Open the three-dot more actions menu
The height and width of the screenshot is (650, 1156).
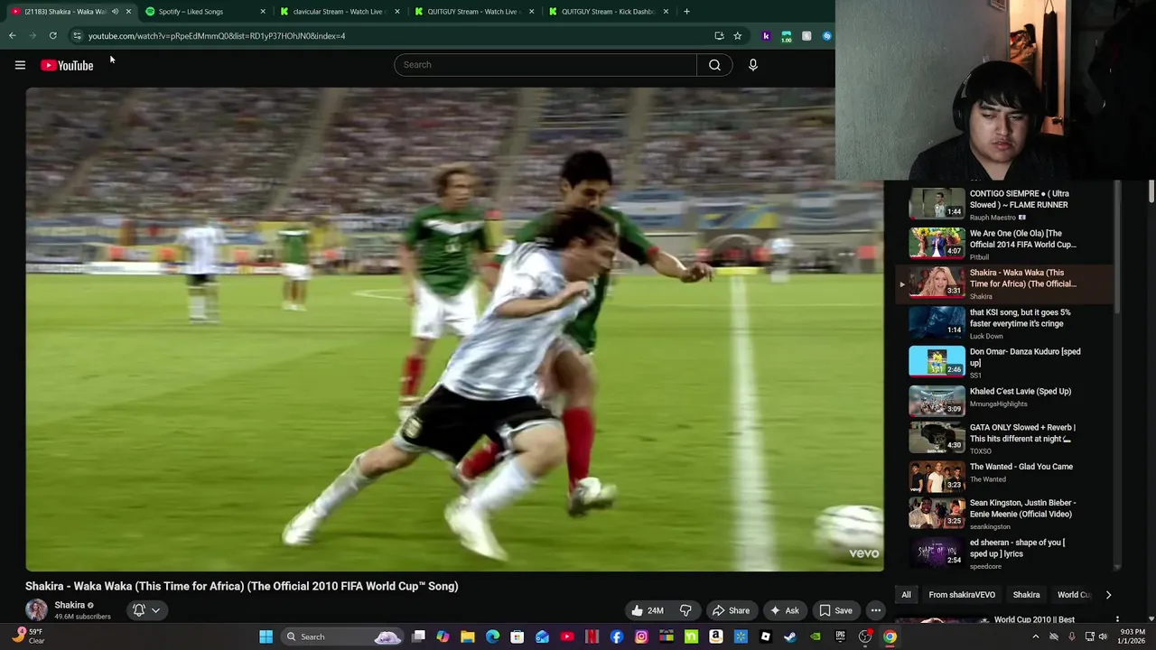875,610
